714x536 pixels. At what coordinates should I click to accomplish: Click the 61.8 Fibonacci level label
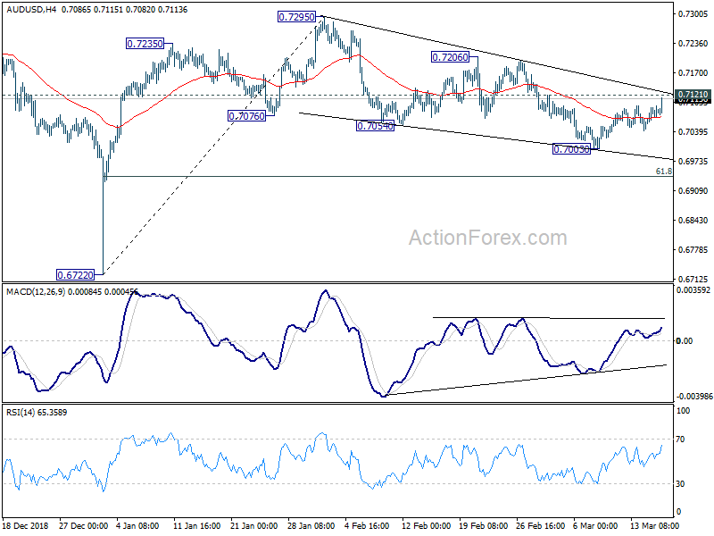pos(664,172)
